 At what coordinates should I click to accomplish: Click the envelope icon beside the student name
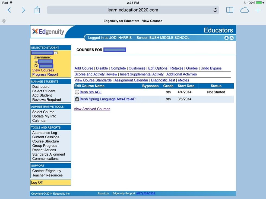pos(56,53)
